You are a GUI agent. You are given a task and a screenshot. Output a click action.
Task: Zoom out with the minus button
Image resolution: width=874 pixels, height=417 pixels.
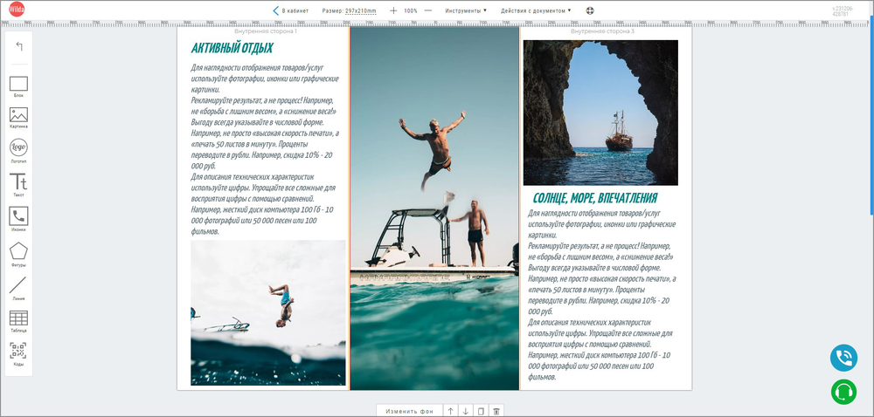coord(428,10)
